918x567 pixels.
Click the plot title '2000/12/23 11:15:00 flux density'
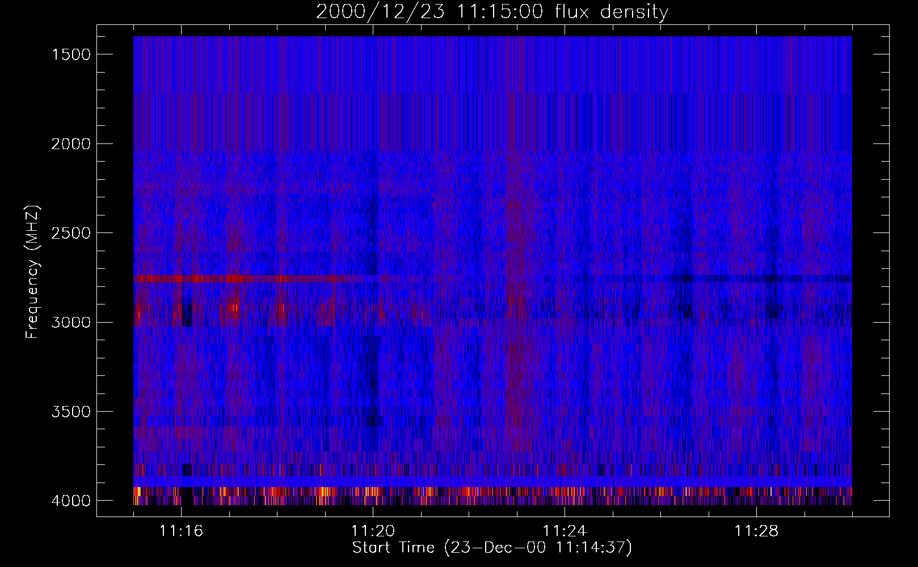[x=492, y=12]
